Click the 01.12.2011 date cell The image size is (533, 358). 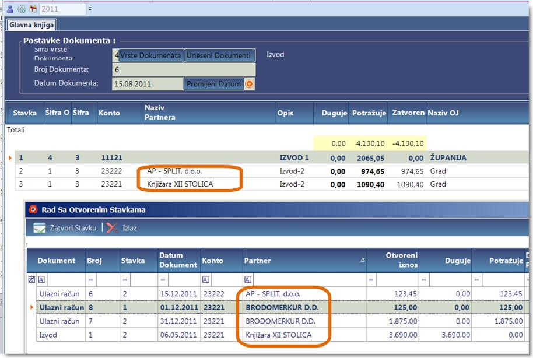point(179,307)
